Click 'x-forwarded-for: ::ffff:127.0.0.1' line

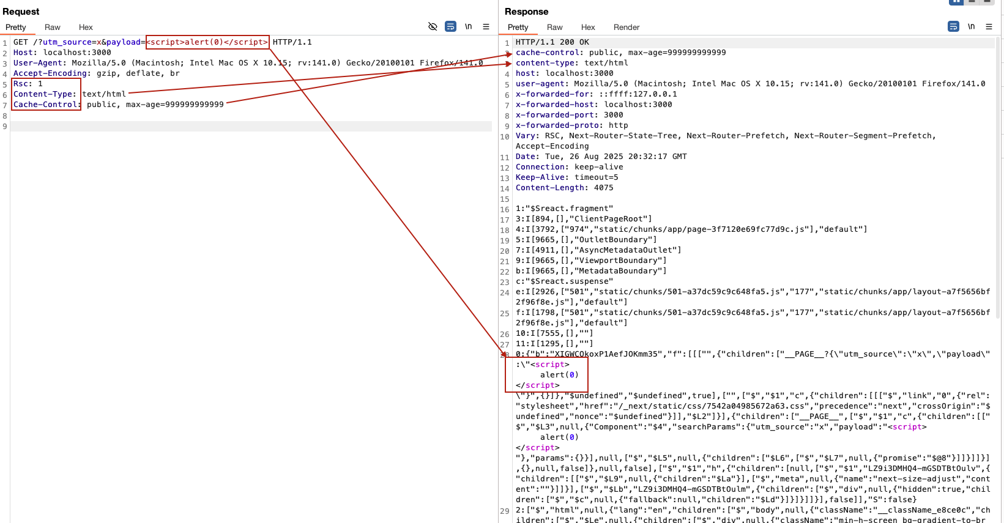click(x=597, y=94)
